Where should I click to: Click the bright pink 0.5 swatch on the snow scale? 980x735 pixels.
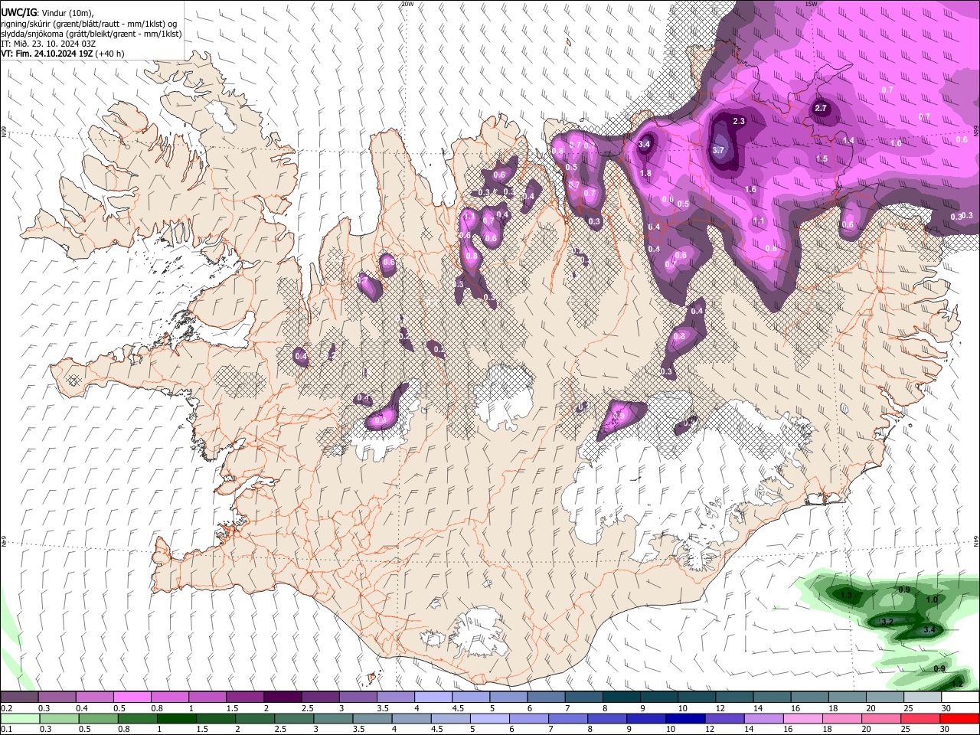tap(132, 697)
